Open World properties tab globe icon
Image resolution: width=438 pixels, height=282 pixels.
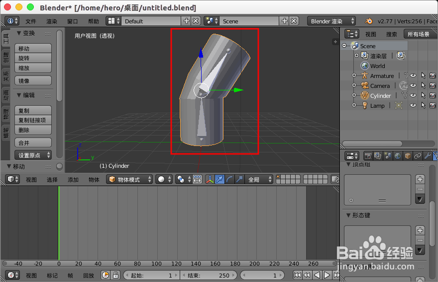pos(398,156)
